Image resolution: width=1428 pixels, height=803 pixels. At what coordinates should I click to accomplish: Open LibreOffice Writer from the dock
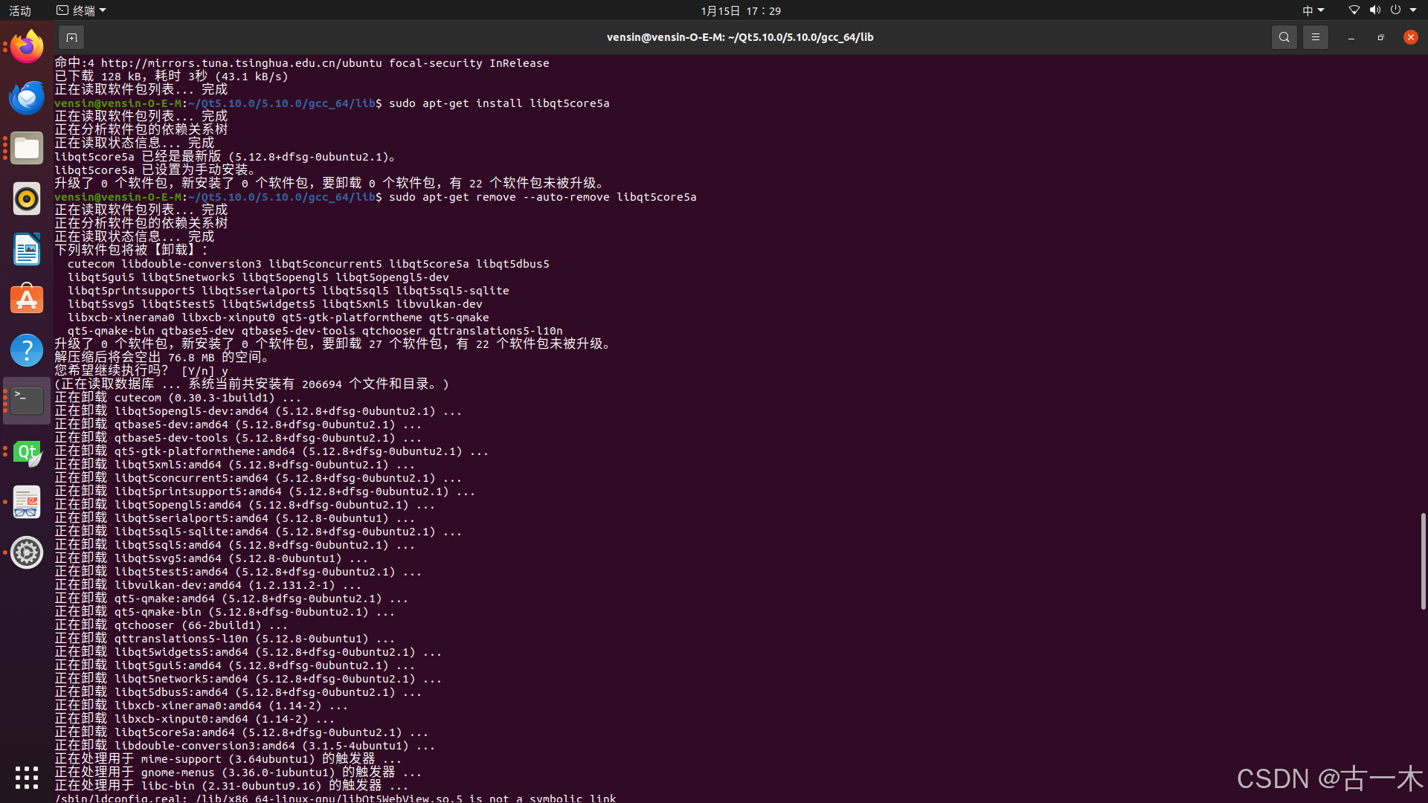pos(26,249)
